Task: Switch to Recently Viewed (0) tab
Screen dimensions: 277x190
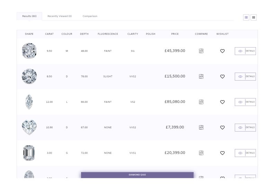Action: (x=60, y=16)
